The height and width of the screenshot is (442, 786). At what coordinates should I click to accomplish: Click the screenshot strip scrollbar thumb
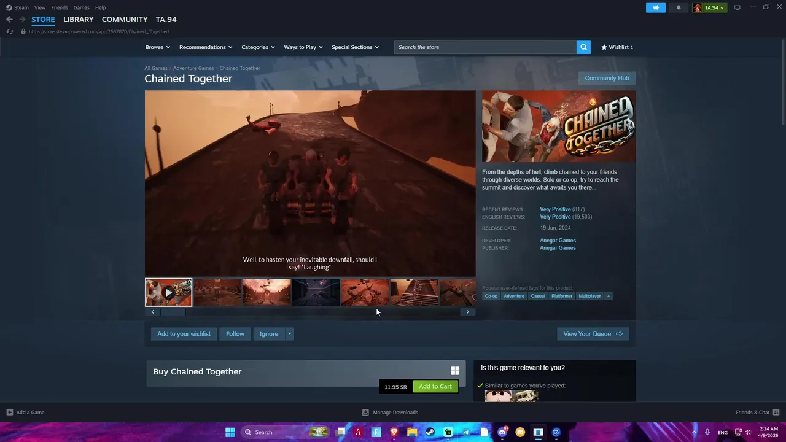[173, 312]
